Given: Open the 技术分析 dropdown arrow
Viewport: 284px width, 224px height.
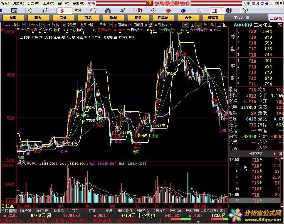Looking at the screenshot, I should point(43,25).
